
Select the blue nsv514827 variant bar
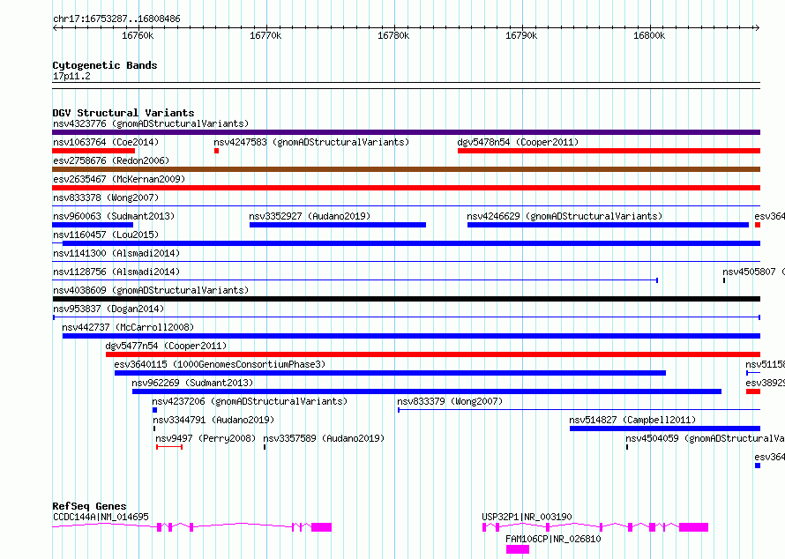[x=665, y=429]
